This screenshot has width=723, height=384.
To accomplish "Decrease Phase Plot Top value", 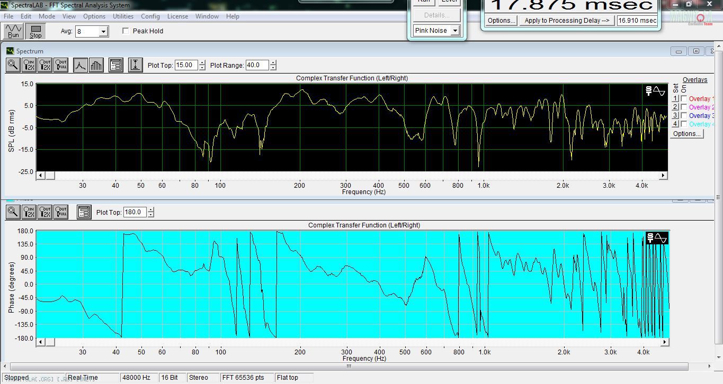I will [x=151, y=215].
